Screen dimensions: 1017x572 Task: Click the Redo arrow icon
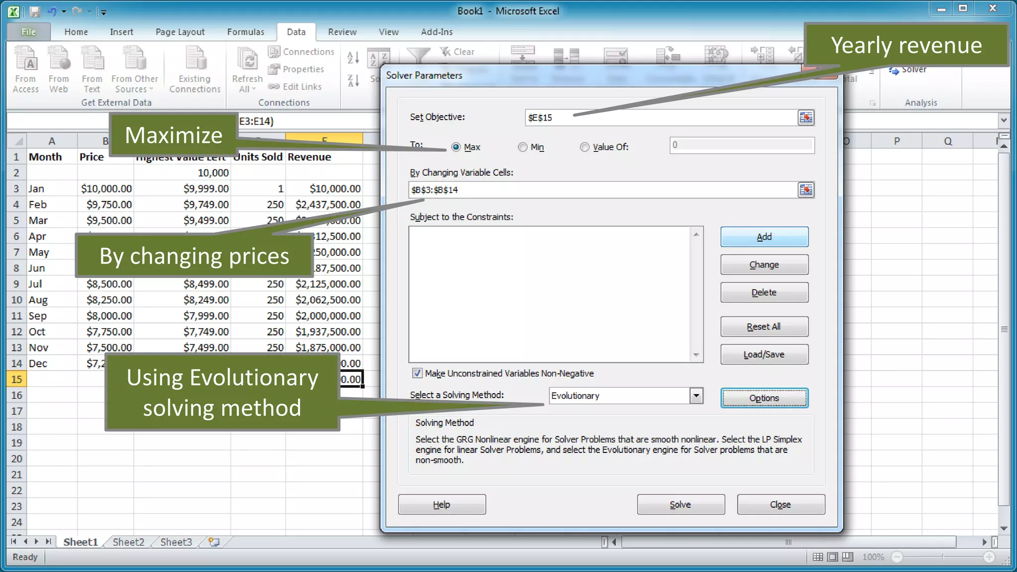pyautogui.click(x=76, y=11)
